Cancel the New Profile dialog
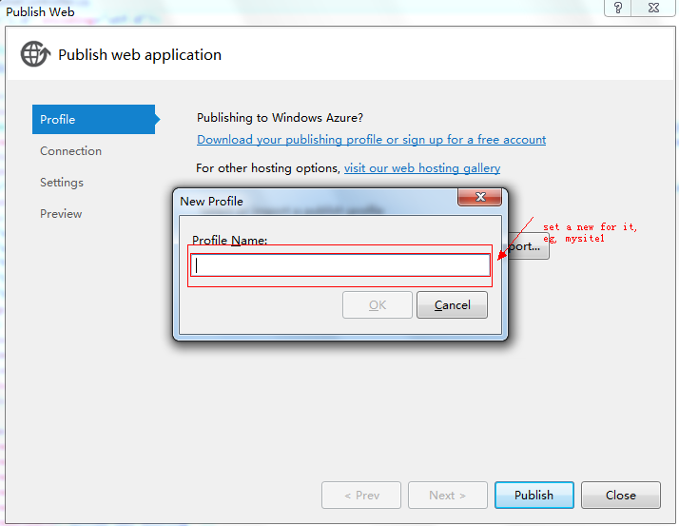Image resolution: width=679 pixels, height=526 pixels. pyautogui.click(x=452, y=305)
